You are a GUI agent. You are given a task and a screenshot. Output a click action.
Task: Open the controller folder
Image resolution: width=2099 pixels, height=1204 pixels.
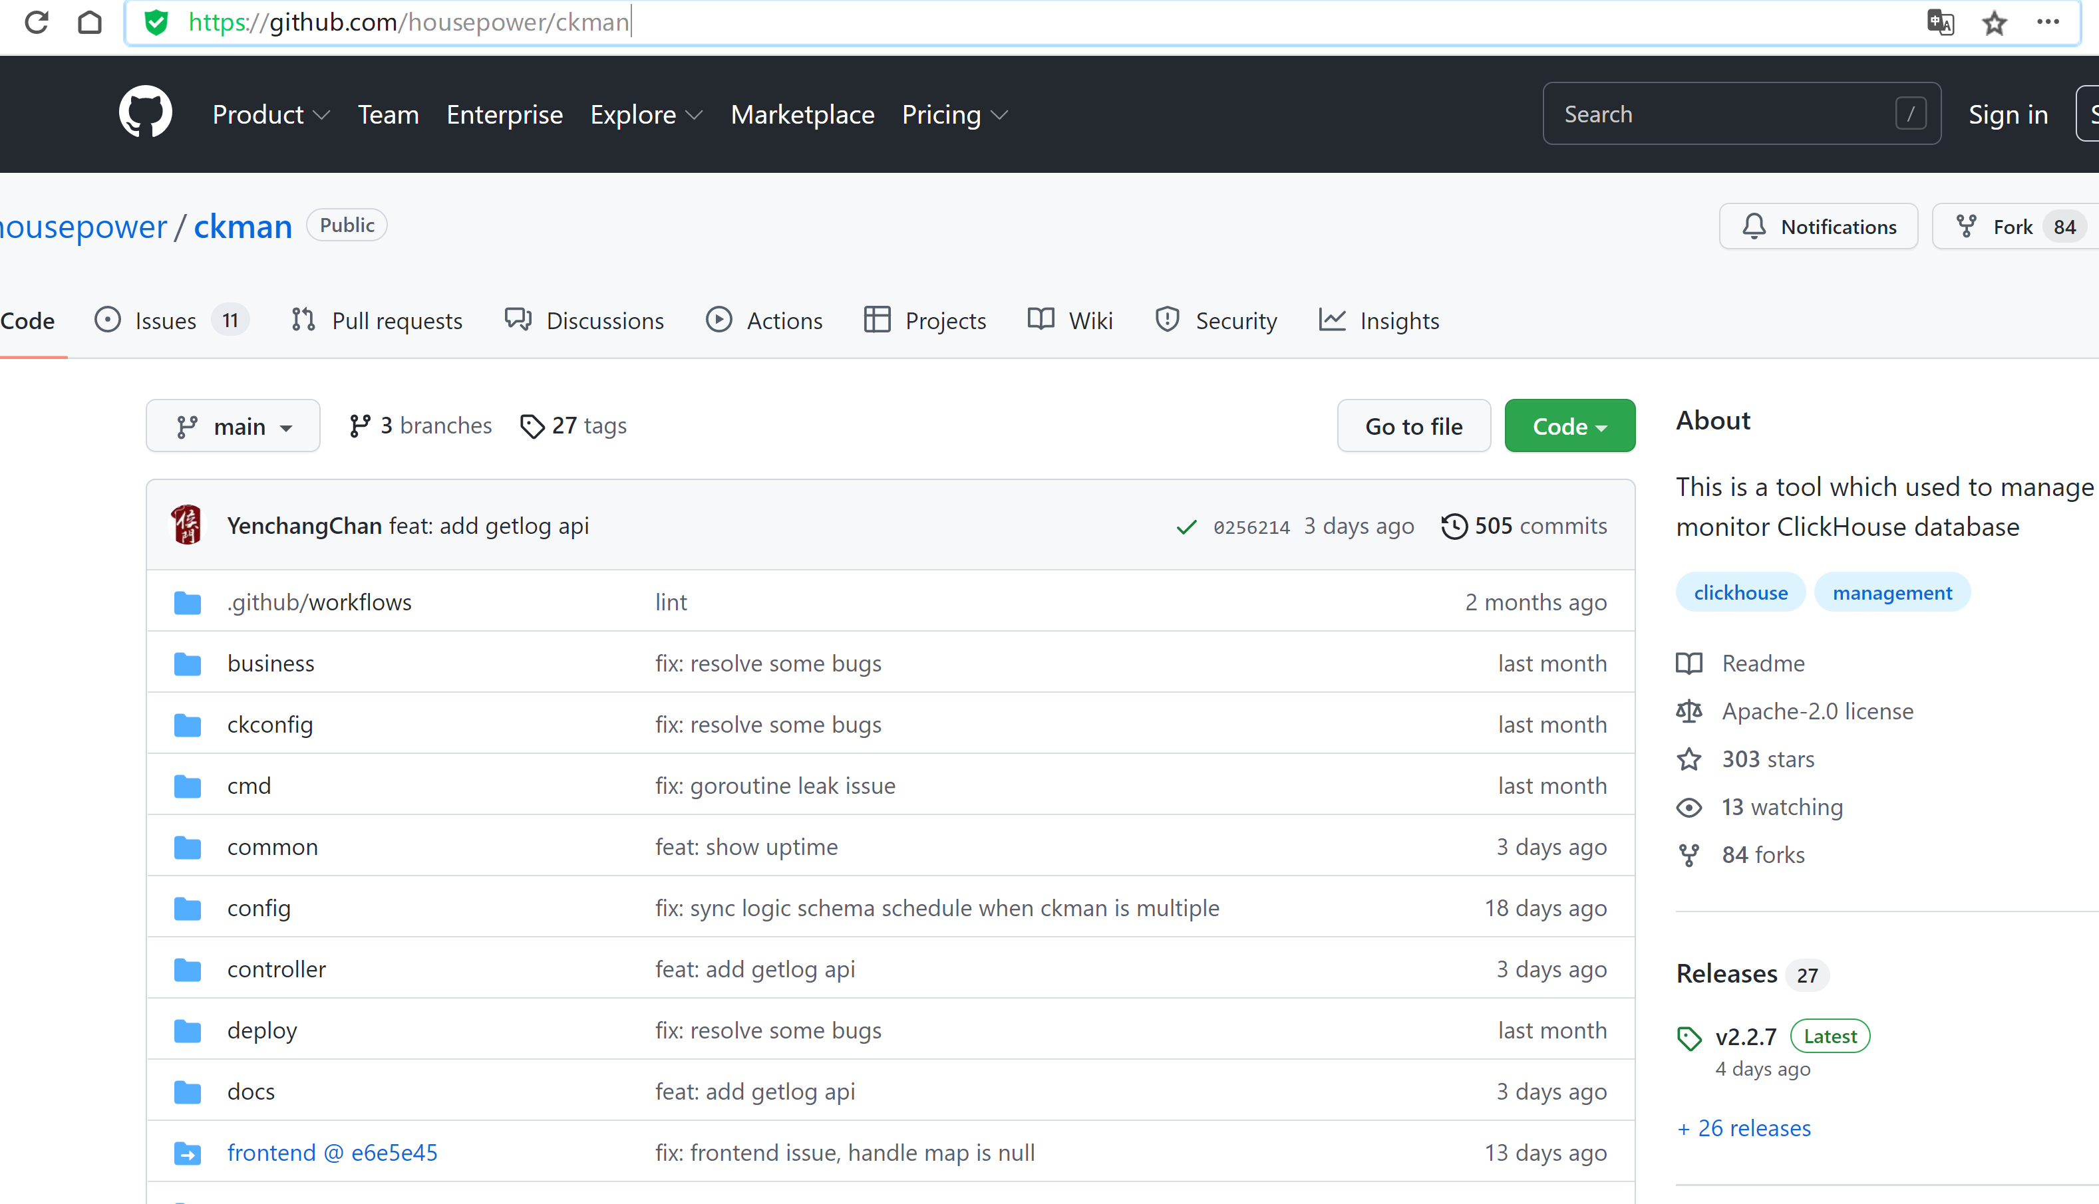(276, 970)
